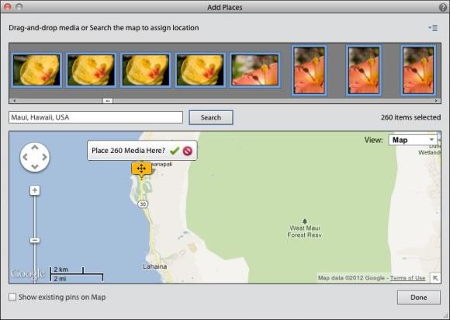Viewport: 450px width, 320px height.
Task: Click the 260 items selected text
Action: pyautogui.click(x=410, y=117)
